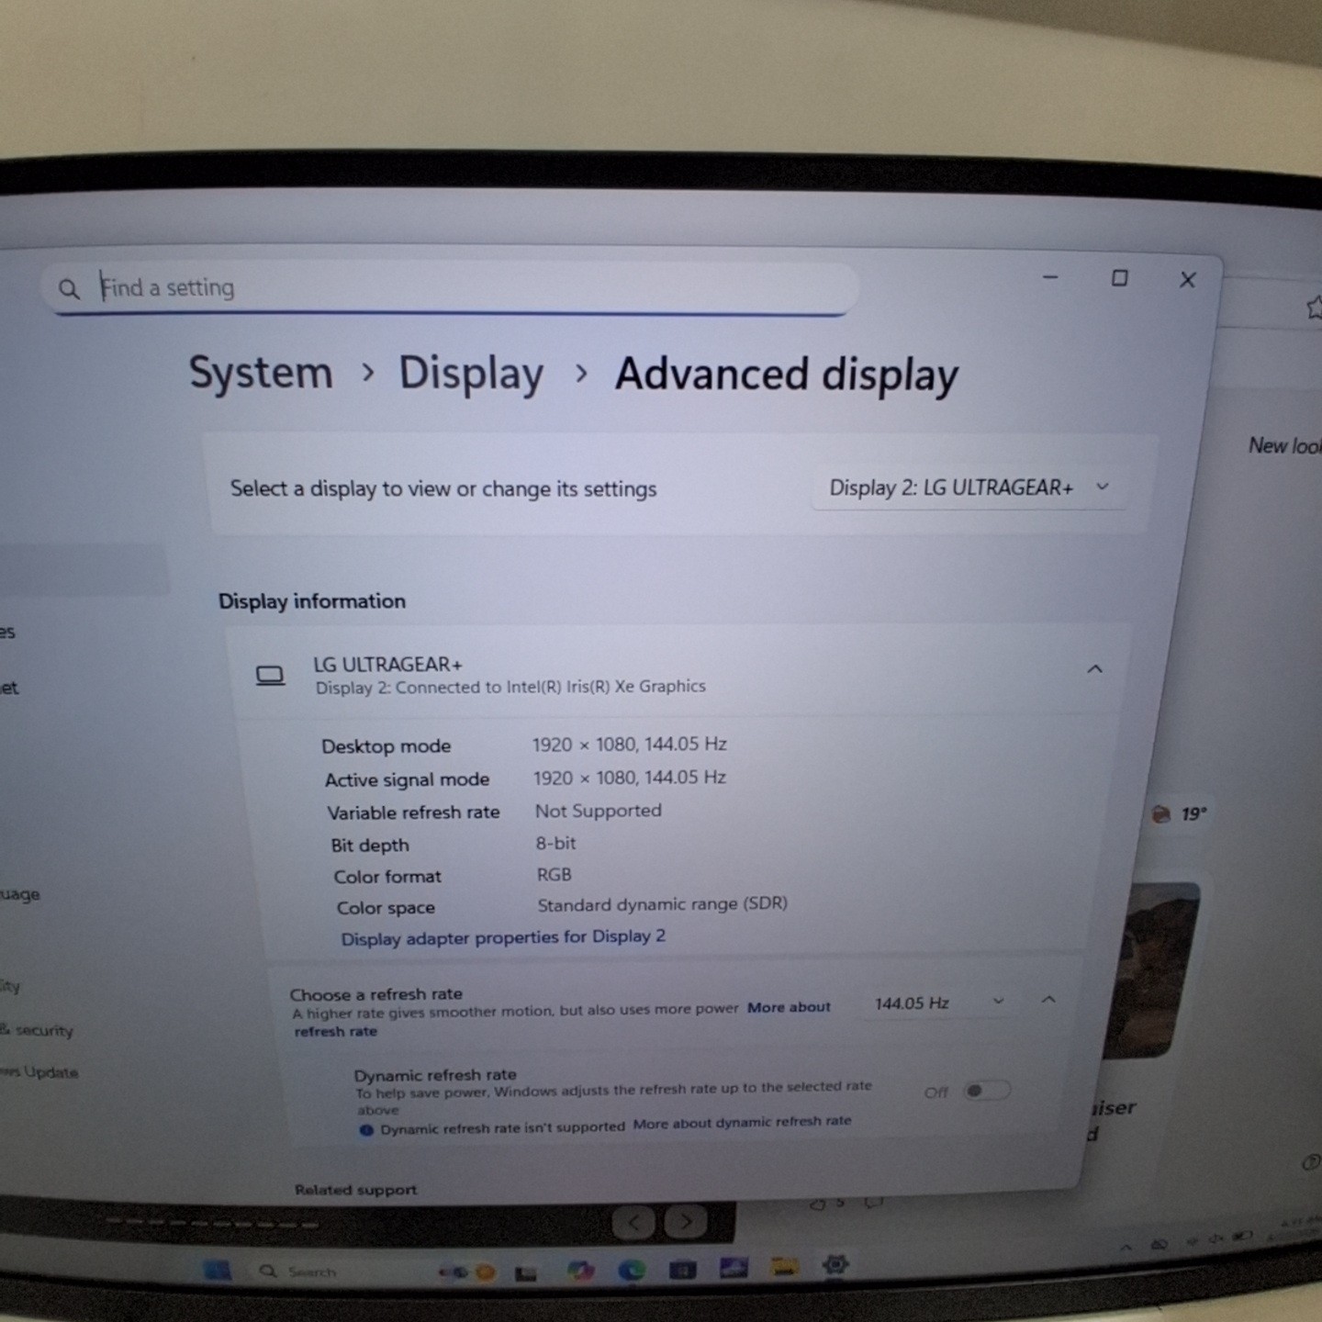Click the info icon beside Dynamic refresh rate isn't supported
This screenshot has height=1322, width=1322.
point(366,1130)
